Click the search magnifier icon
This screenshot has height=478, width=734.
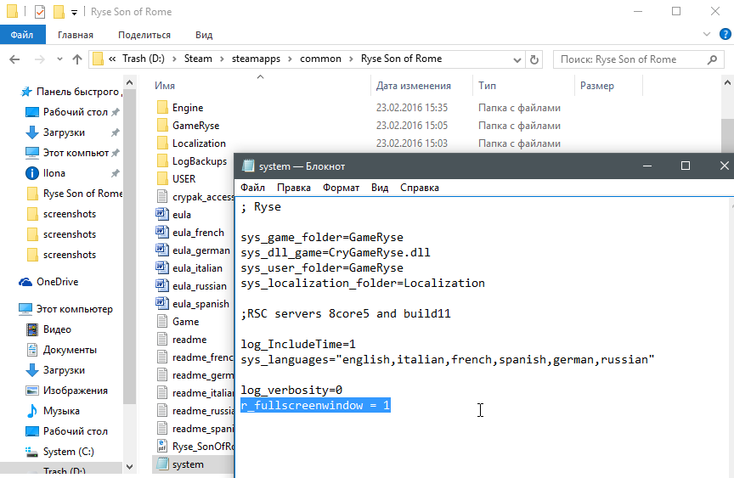(712, 59)
